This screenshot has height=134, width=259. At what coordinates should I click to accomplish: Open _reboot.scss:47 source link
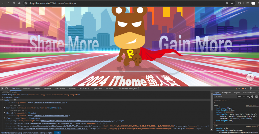click(251, 126)
